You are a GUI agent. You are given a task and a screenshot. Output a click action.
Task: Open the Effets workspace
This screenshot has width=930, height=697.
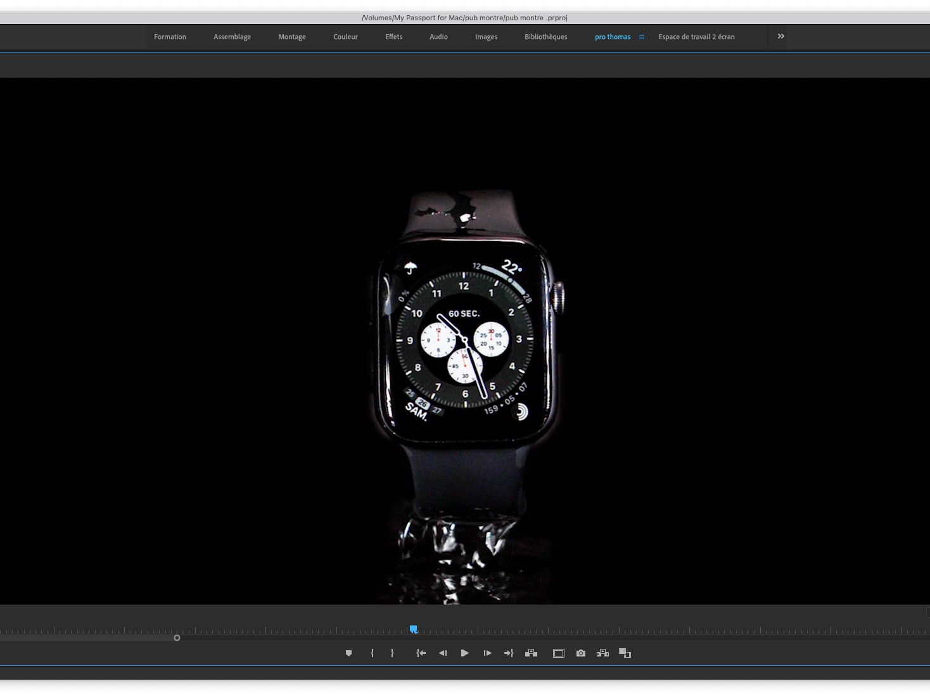click(393, 37)
